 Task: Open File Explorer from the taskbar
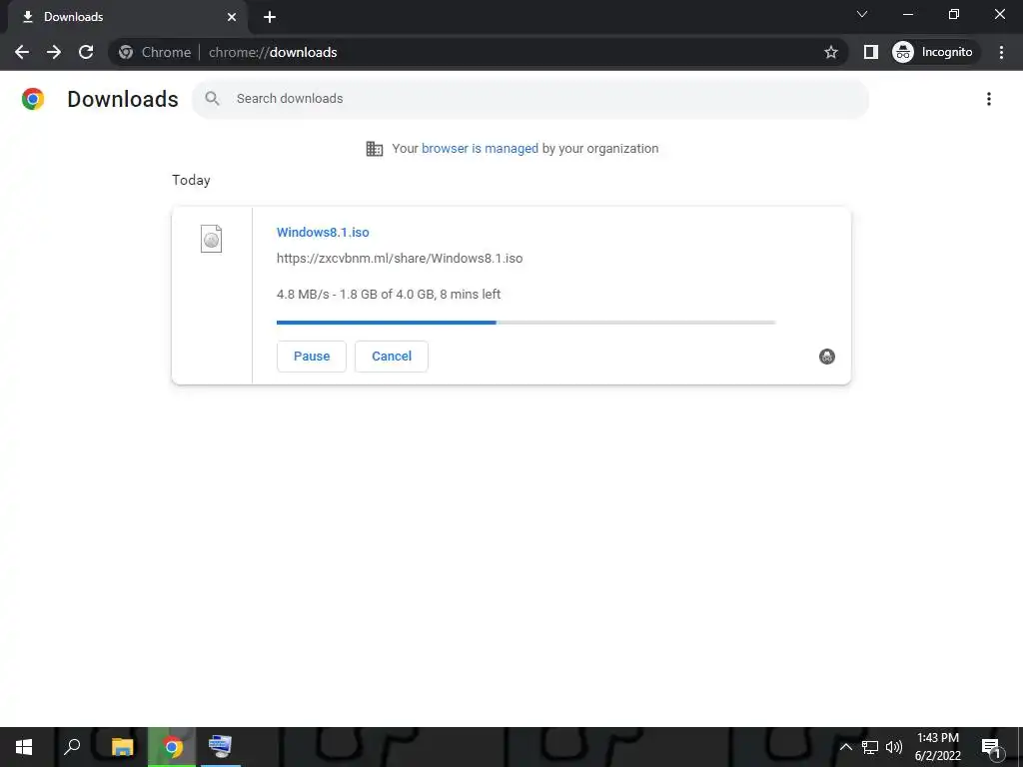(122, 747)
